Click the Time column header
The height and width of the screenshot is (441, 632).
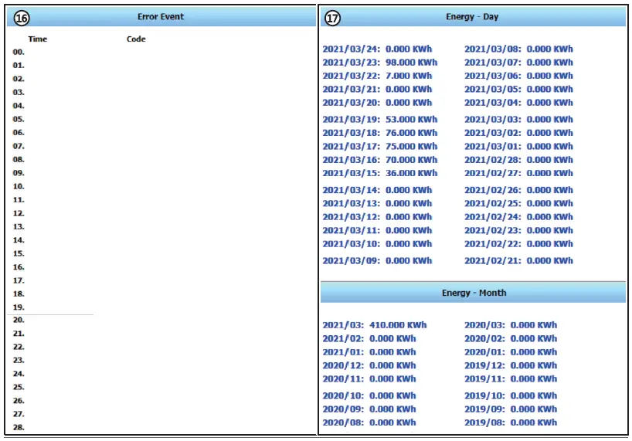38,39
